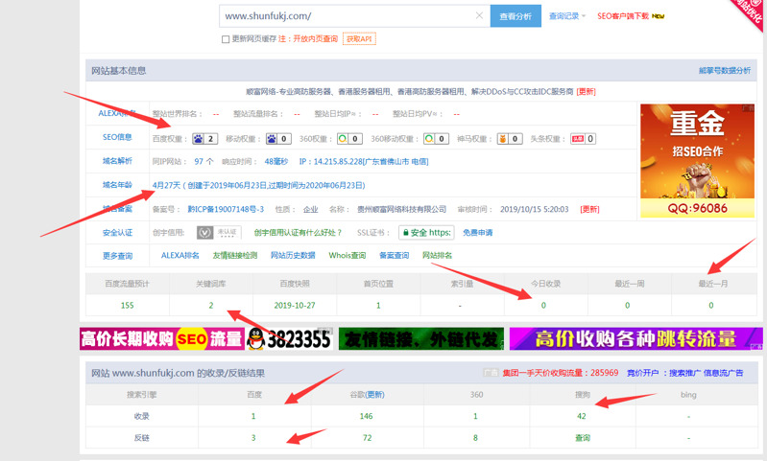Screen dimensions: 767x461
Task: Select the 更多查询 row label
Action: tap(117, 256)
